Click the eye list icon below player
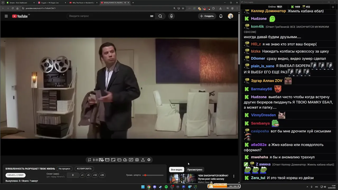This screenshot has height=190, width=338. click(x=101, y=160)
